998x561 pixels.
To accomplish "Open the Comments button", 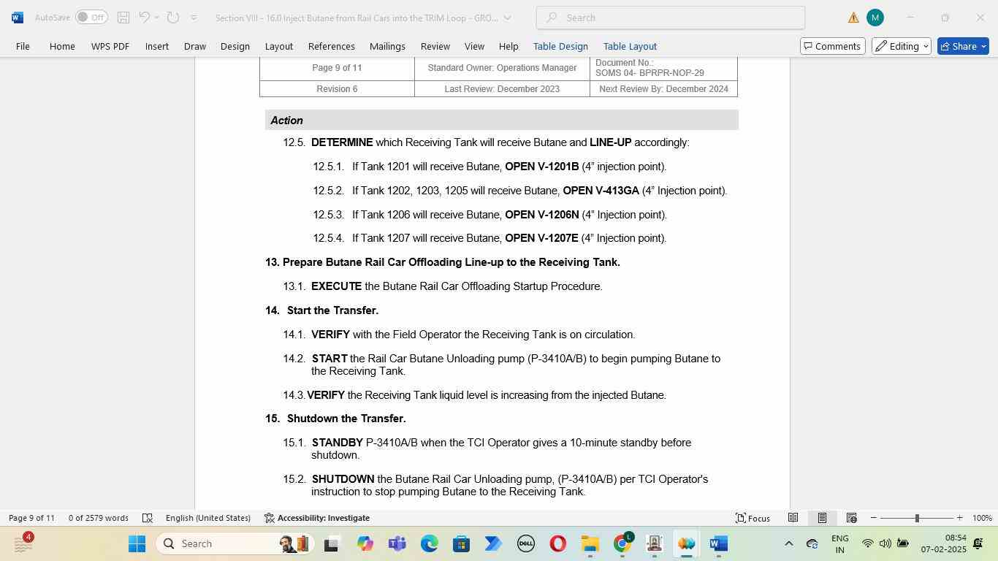I will [832, 46].
